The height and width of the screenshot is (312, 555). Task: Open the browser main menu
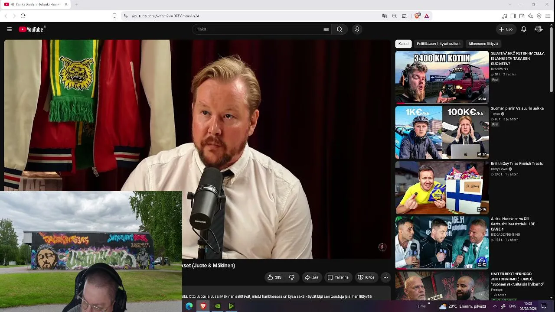[548, 16]
